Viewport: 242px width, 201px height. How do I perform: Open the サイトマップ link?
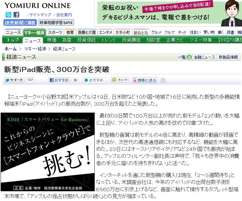click(40, 15)
